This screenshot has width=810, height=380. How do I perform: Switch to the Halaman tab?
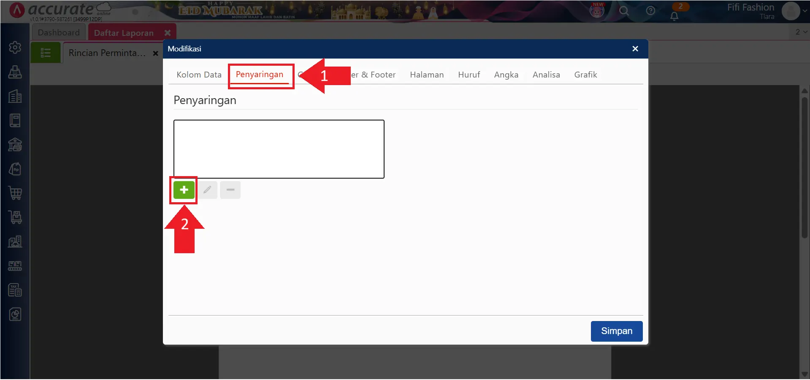[427, 75]
